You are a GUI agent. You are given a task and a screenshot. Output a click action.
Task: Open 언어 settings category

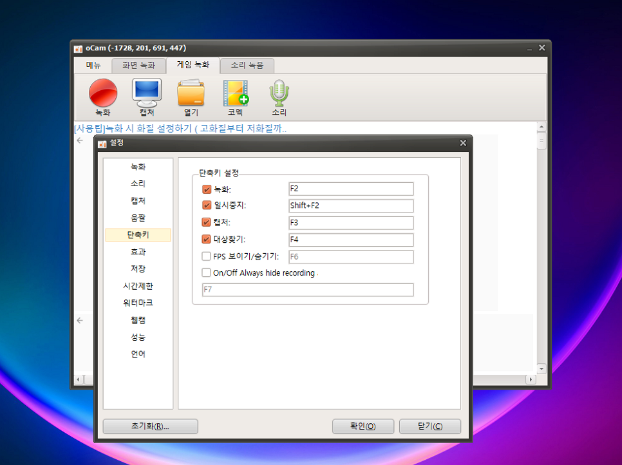138,354
